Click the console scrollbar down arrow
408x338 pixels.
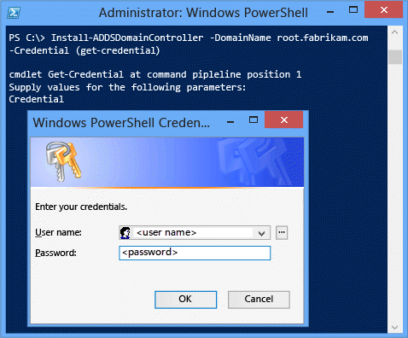394,327
